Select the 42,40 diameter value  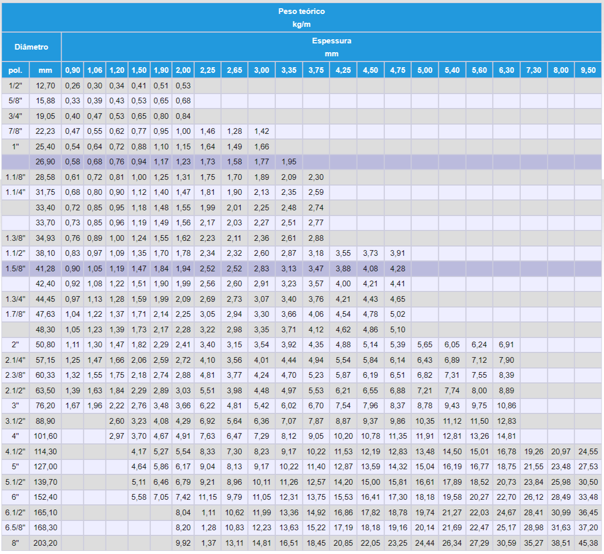point(45,284)
